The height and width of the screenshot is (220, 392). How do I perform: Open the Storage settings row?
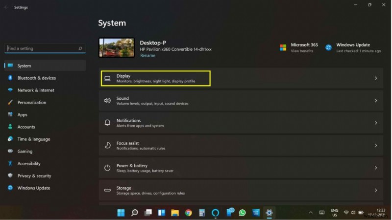[x=241, y=190]
